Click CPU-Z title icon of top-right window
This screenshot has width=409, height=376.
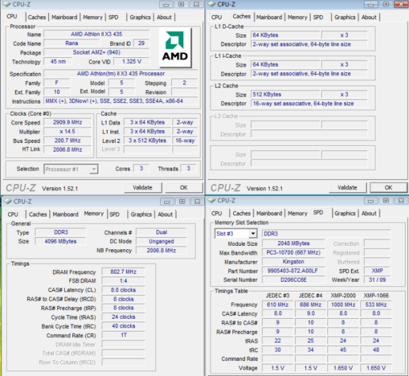pos(211,5)
